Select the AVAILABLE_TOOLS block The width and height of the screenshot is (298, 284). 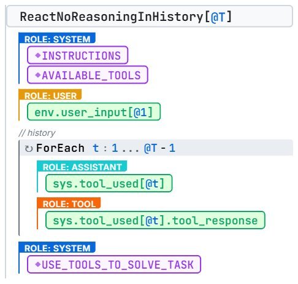(x=88, y=75)
